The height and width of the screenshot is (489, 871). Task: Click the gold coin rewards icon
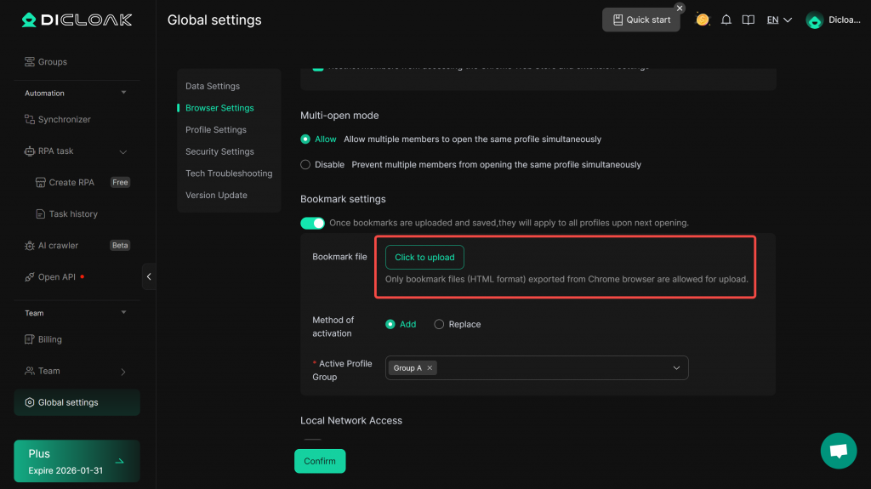703,20
